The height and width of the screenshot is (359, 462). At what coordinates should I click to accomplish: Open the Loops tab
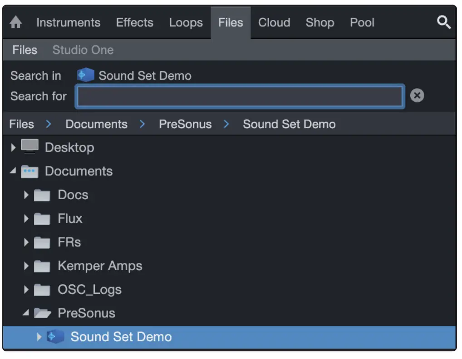click(186, 23)
